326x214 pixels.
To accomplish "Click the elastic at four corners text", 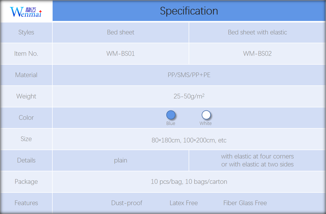I will [x=257, y=156].
